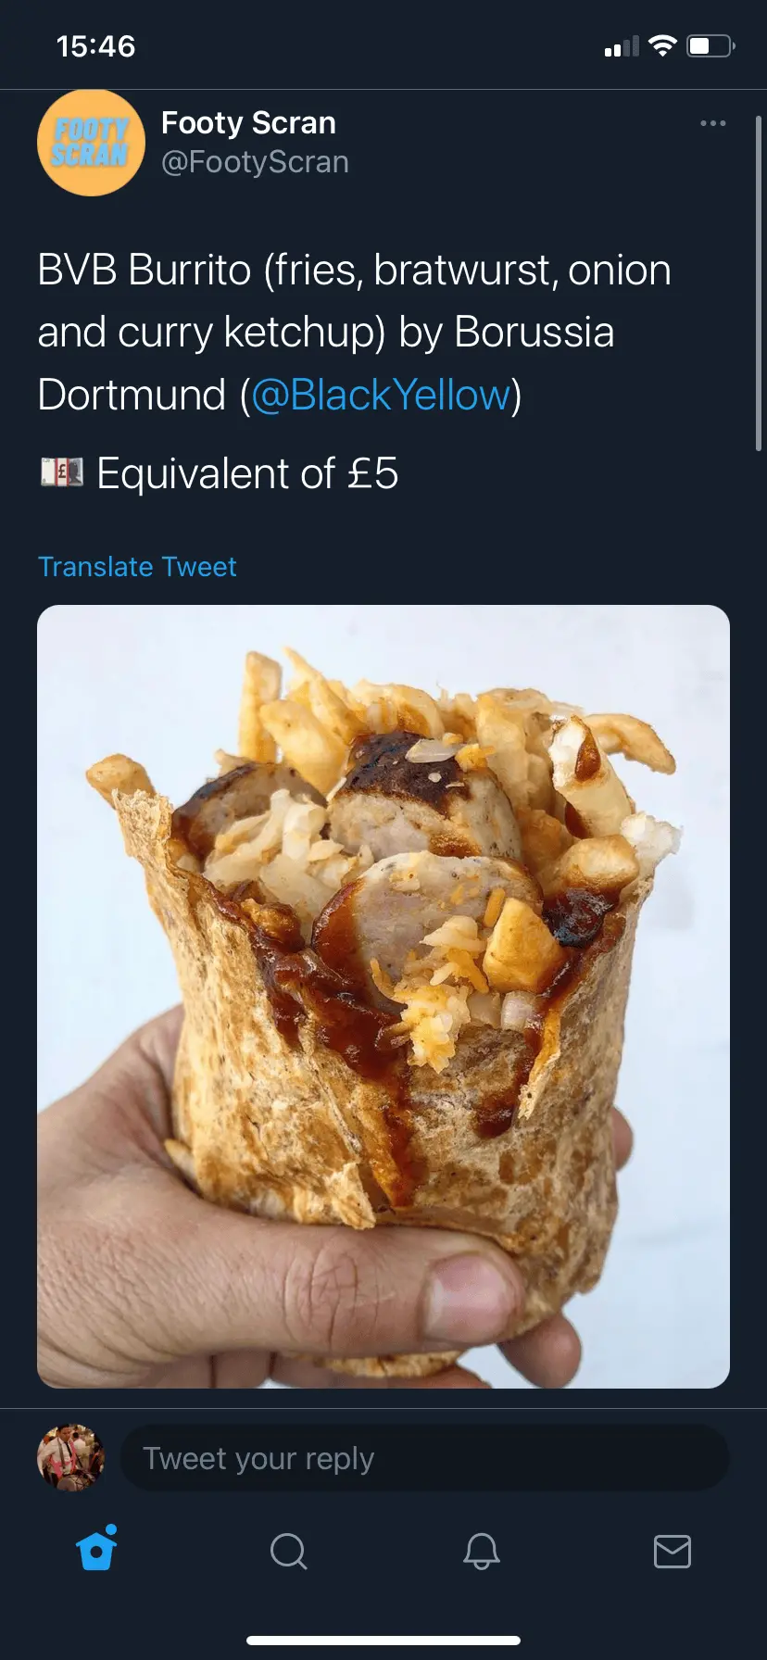Screen dimensions: 767x1660
Task: Tap the 15:46 clock in status bar
Action: 96,46
